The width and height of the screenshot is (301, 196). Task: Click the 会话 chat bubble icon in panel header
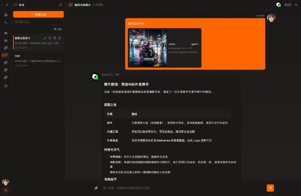coord(15,5)
